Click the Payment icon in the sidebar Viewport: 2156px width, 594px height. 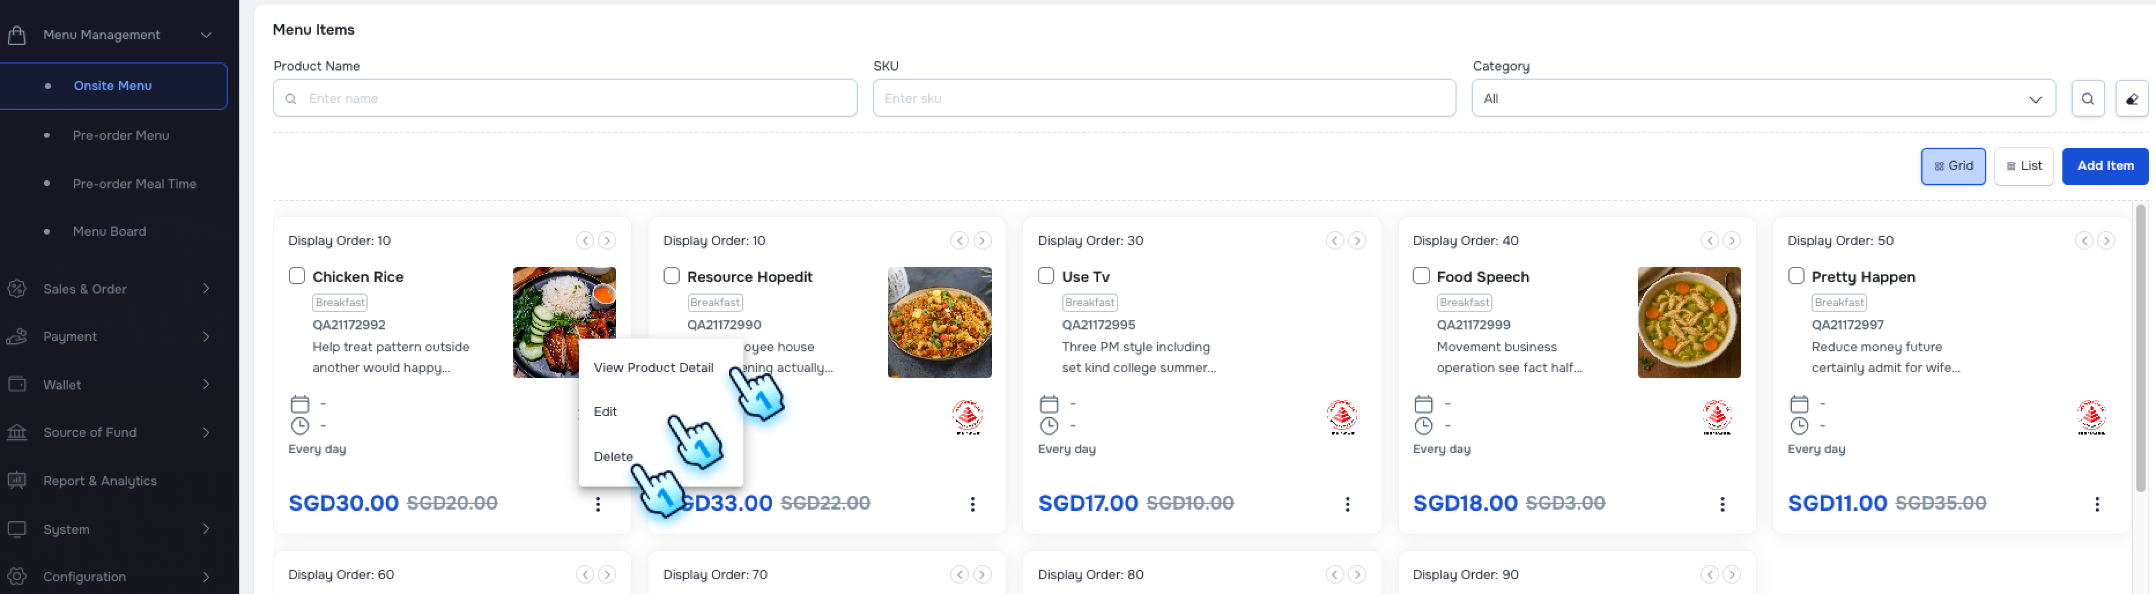(x=17, y=336)
